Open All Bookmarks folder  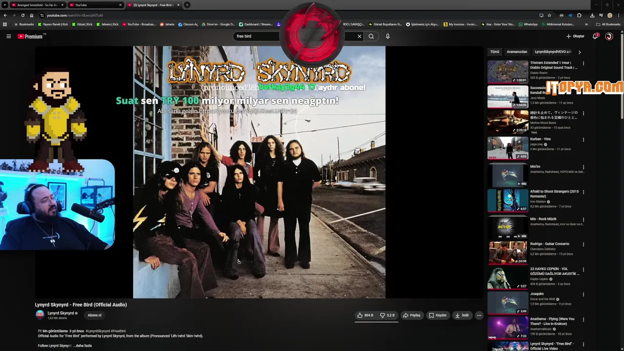[608, 24]
